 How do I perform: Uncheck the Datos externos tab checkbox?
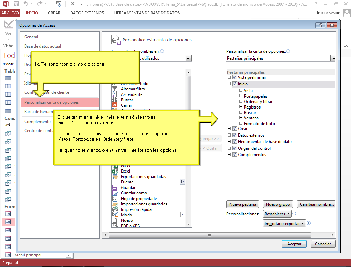(x=234, y=135)
